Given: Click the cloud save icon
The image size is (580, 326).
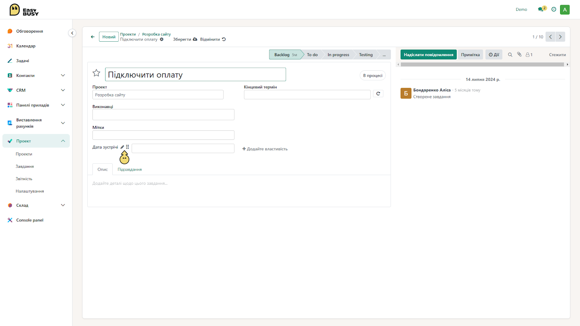Looking at the screenshot, I should (x=195, y=39).
